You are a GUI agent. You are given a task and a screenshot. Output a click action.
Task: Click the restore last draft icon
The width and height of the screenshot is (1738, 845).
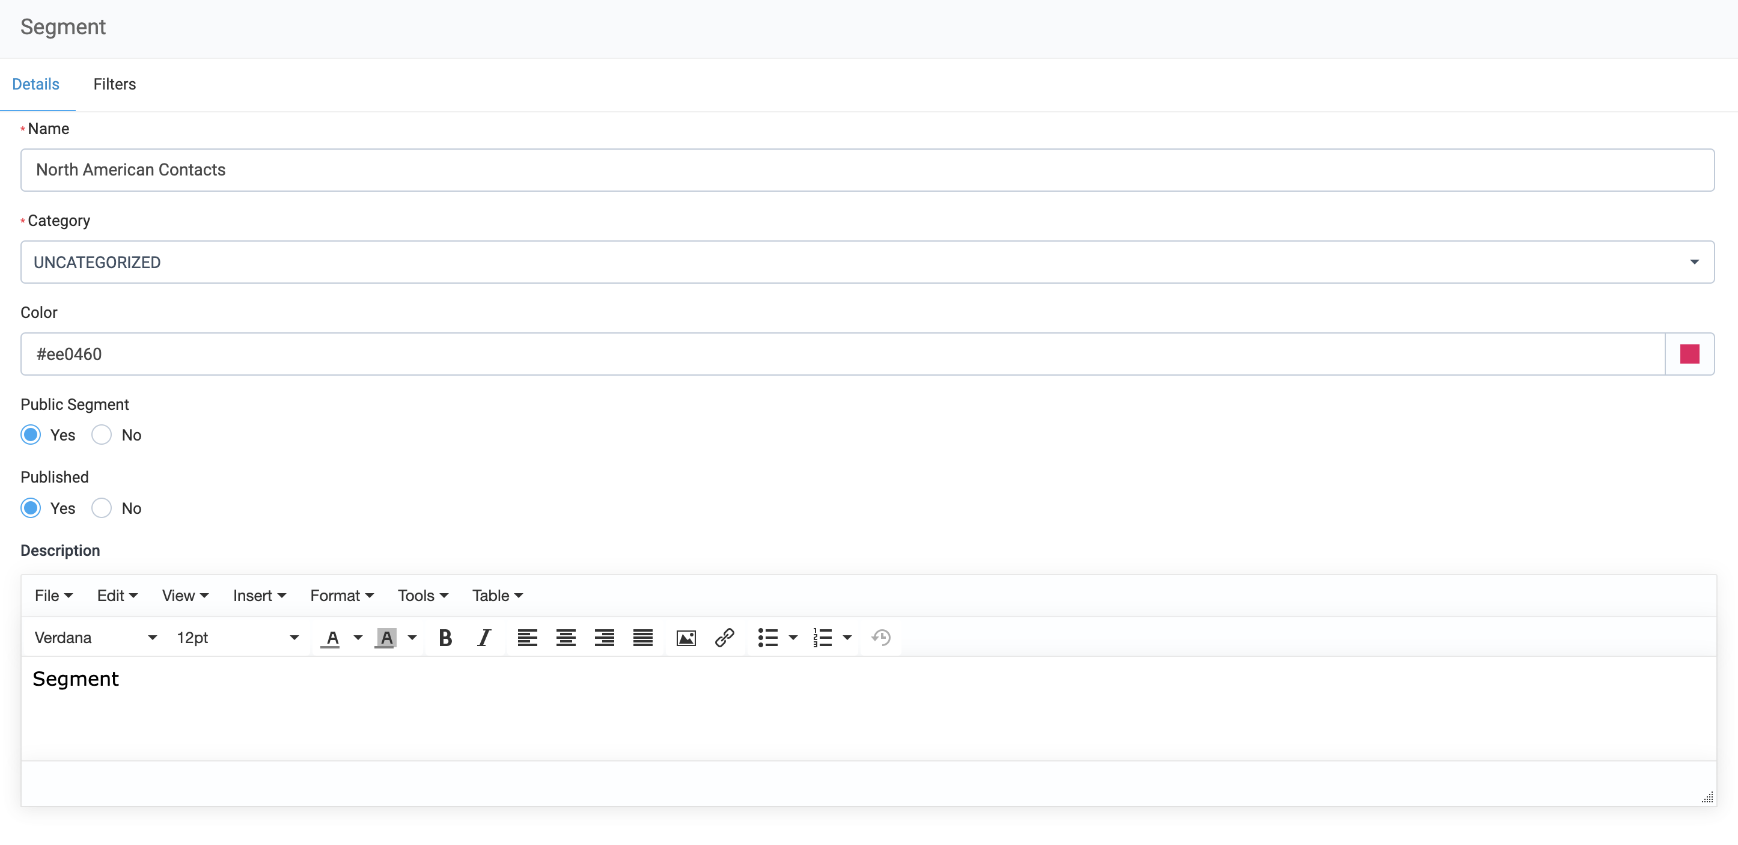click(880, 637)
